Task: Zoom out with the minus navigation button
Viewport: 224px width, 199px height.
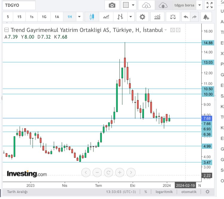Action: pos(97,172)
